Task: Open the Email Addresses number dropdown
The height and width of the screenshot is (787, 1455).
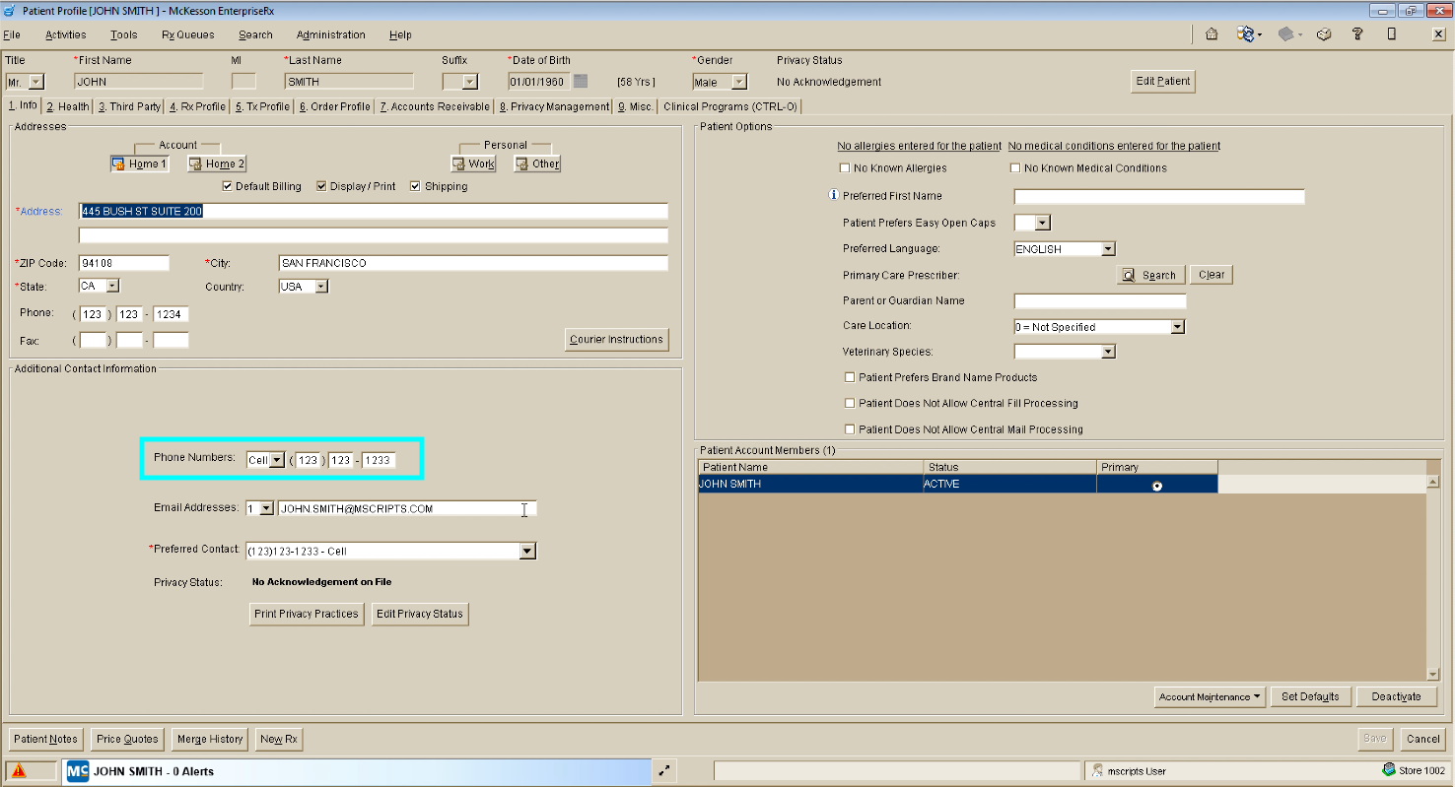Action: [x=267, y=508]
